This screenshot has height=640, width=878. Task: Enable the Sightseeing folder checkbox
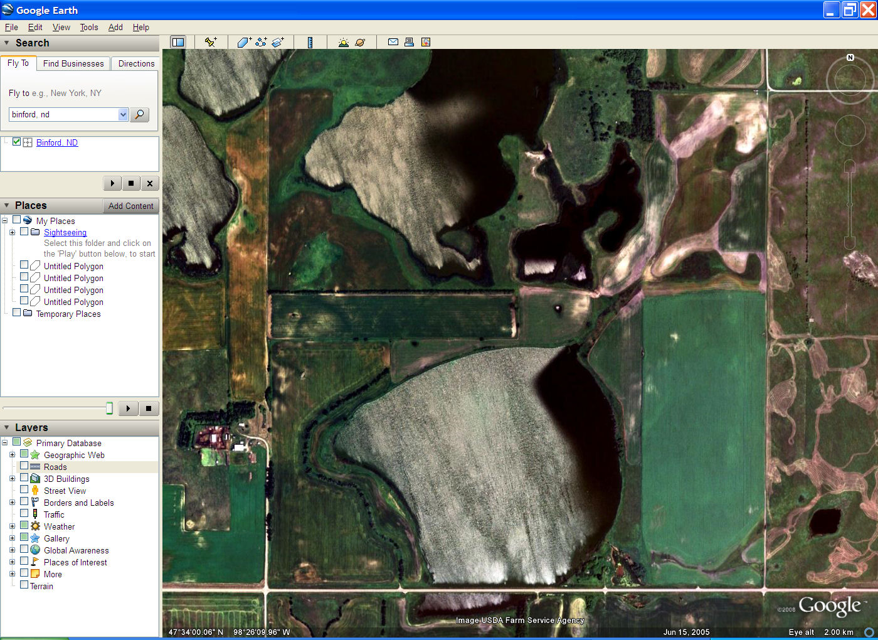24,232
